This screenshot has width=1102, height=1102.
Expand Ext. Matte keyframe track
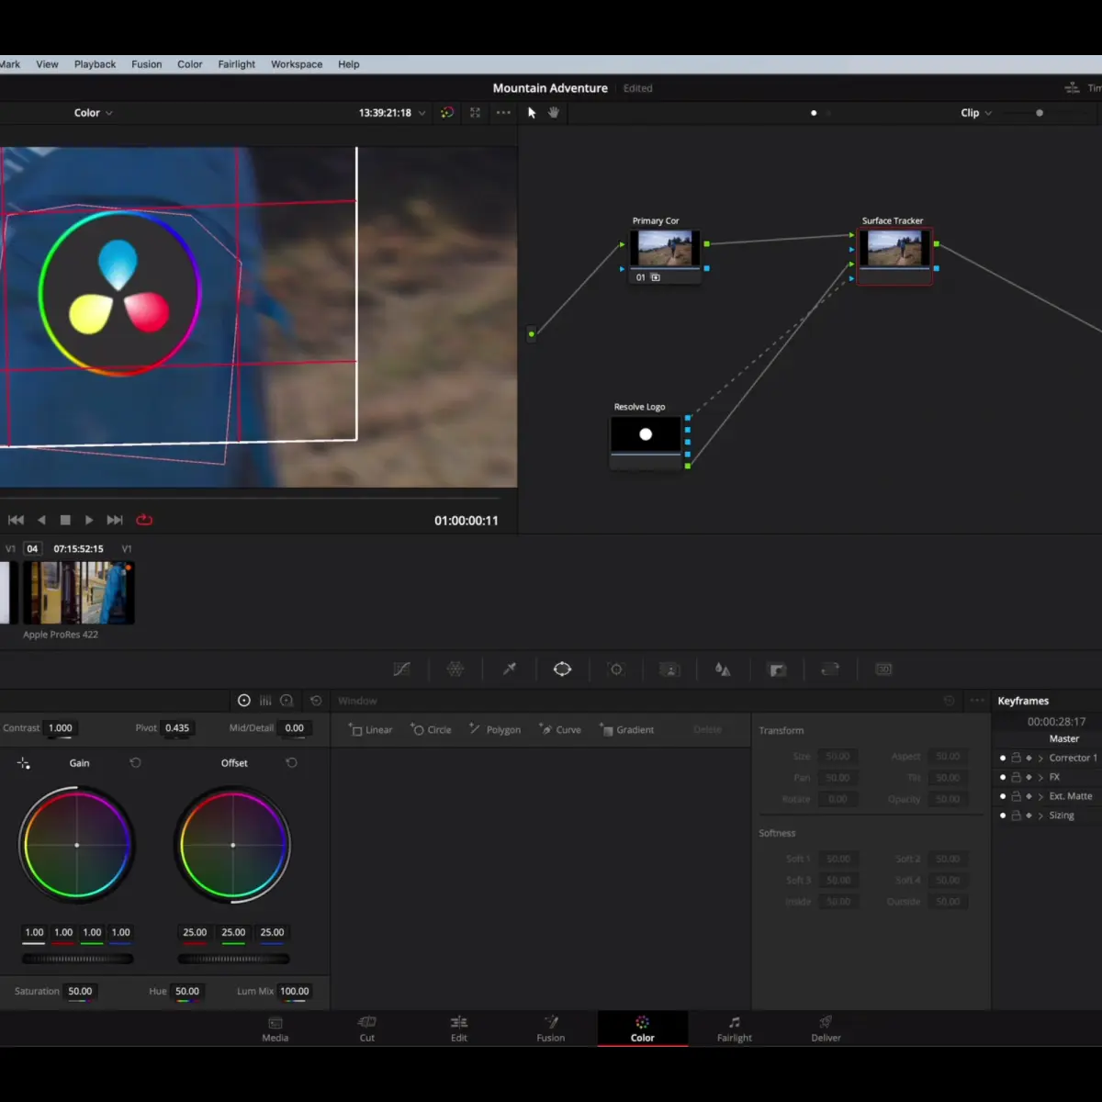(1040, 797)
